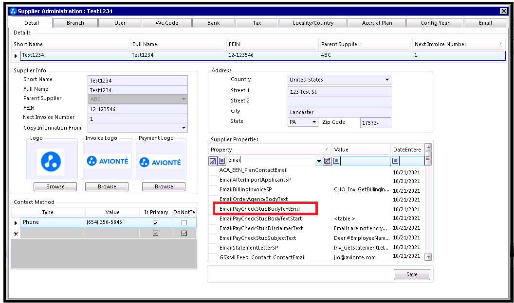Enable DoNotText checkbox for Phone row

click(184, 222)
